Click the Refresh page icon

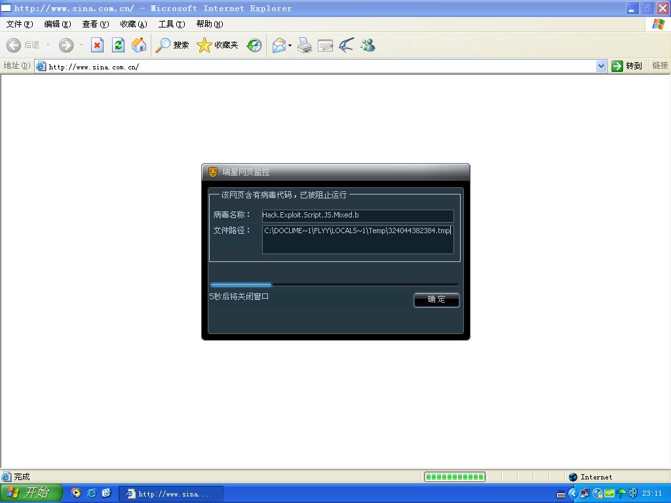point(118,45)
